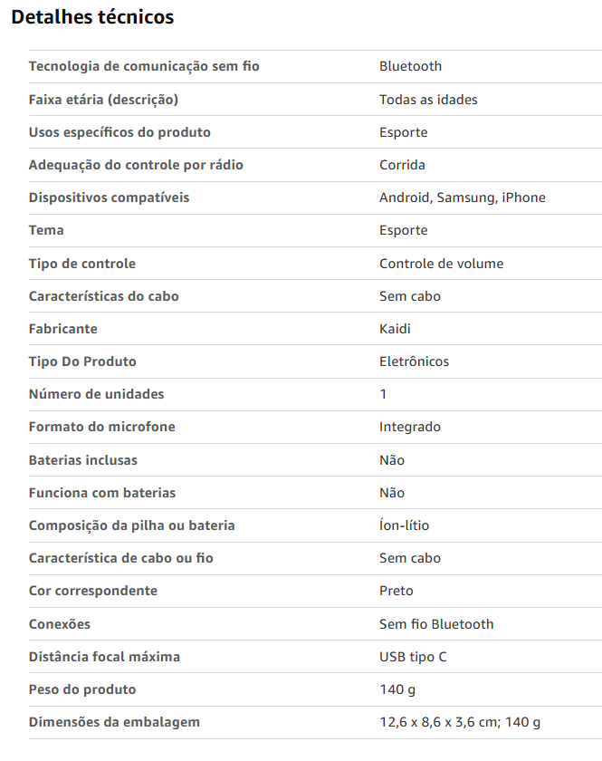This screenshot has height=761, width=602.
Task: Select the "Íon-lítio" battery composition value
Action: coord(404,525)
